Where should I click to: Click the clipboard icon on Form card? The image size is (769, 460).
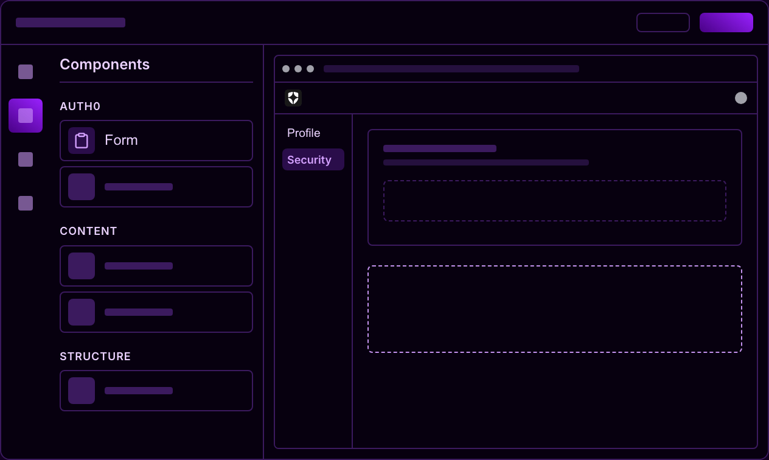[x=82, y=141]
